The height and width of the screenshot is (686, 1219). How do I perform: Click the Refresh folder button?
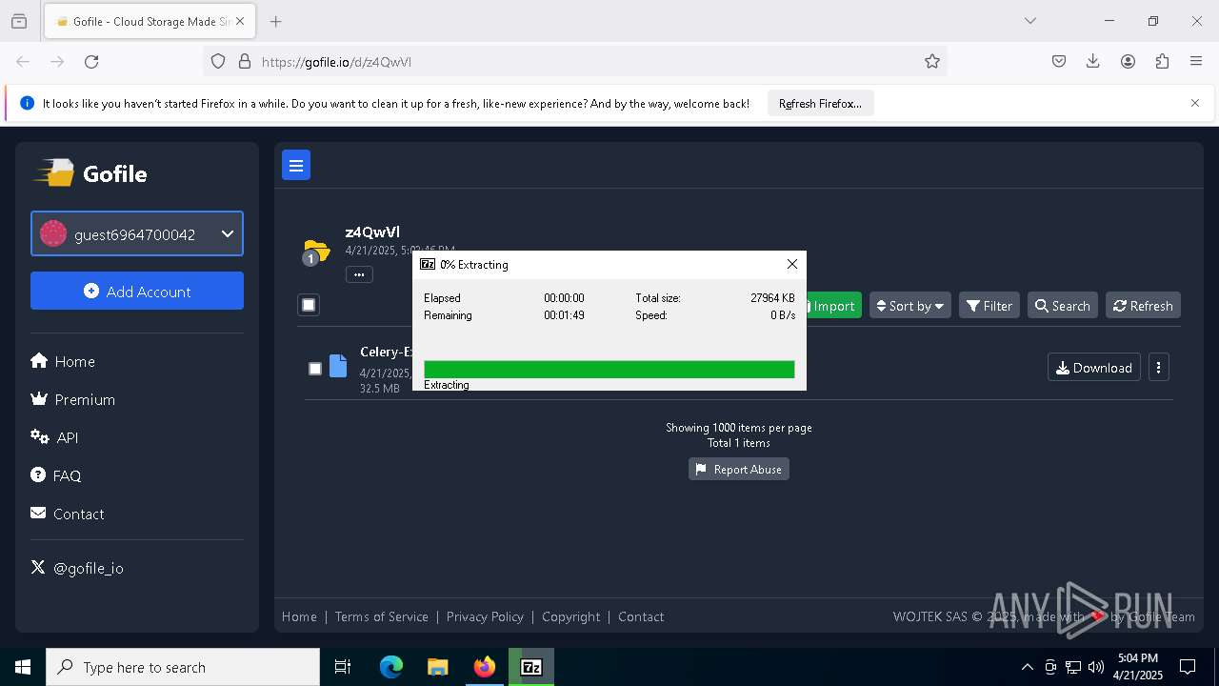(1143, 306)
